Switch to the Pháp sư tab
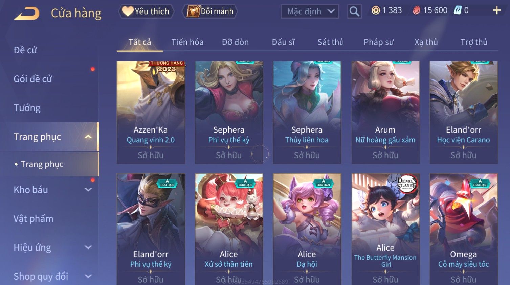The height and width of the screenshot is (285, 510). click(379, 42)
